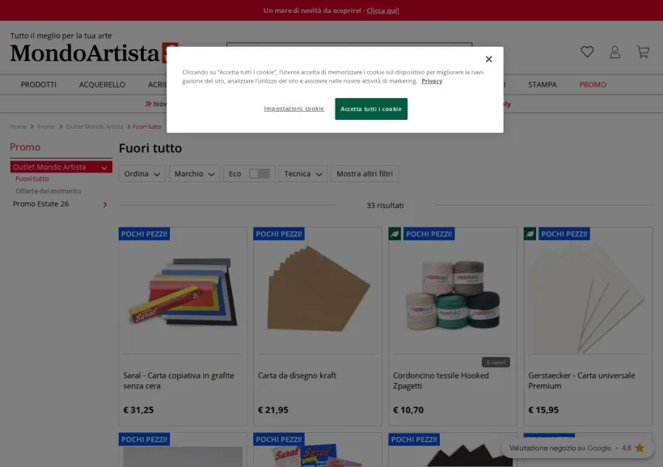Screen dimensions: 663x467
Task: Click the eco leaf badge on Cordoncino Hooked Zpagetti
Action: pos(395,234)
